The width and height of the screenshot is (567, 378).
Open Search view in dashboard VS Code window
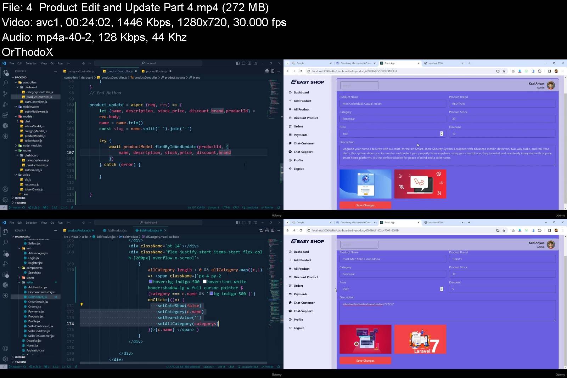(x=5, y=242)
